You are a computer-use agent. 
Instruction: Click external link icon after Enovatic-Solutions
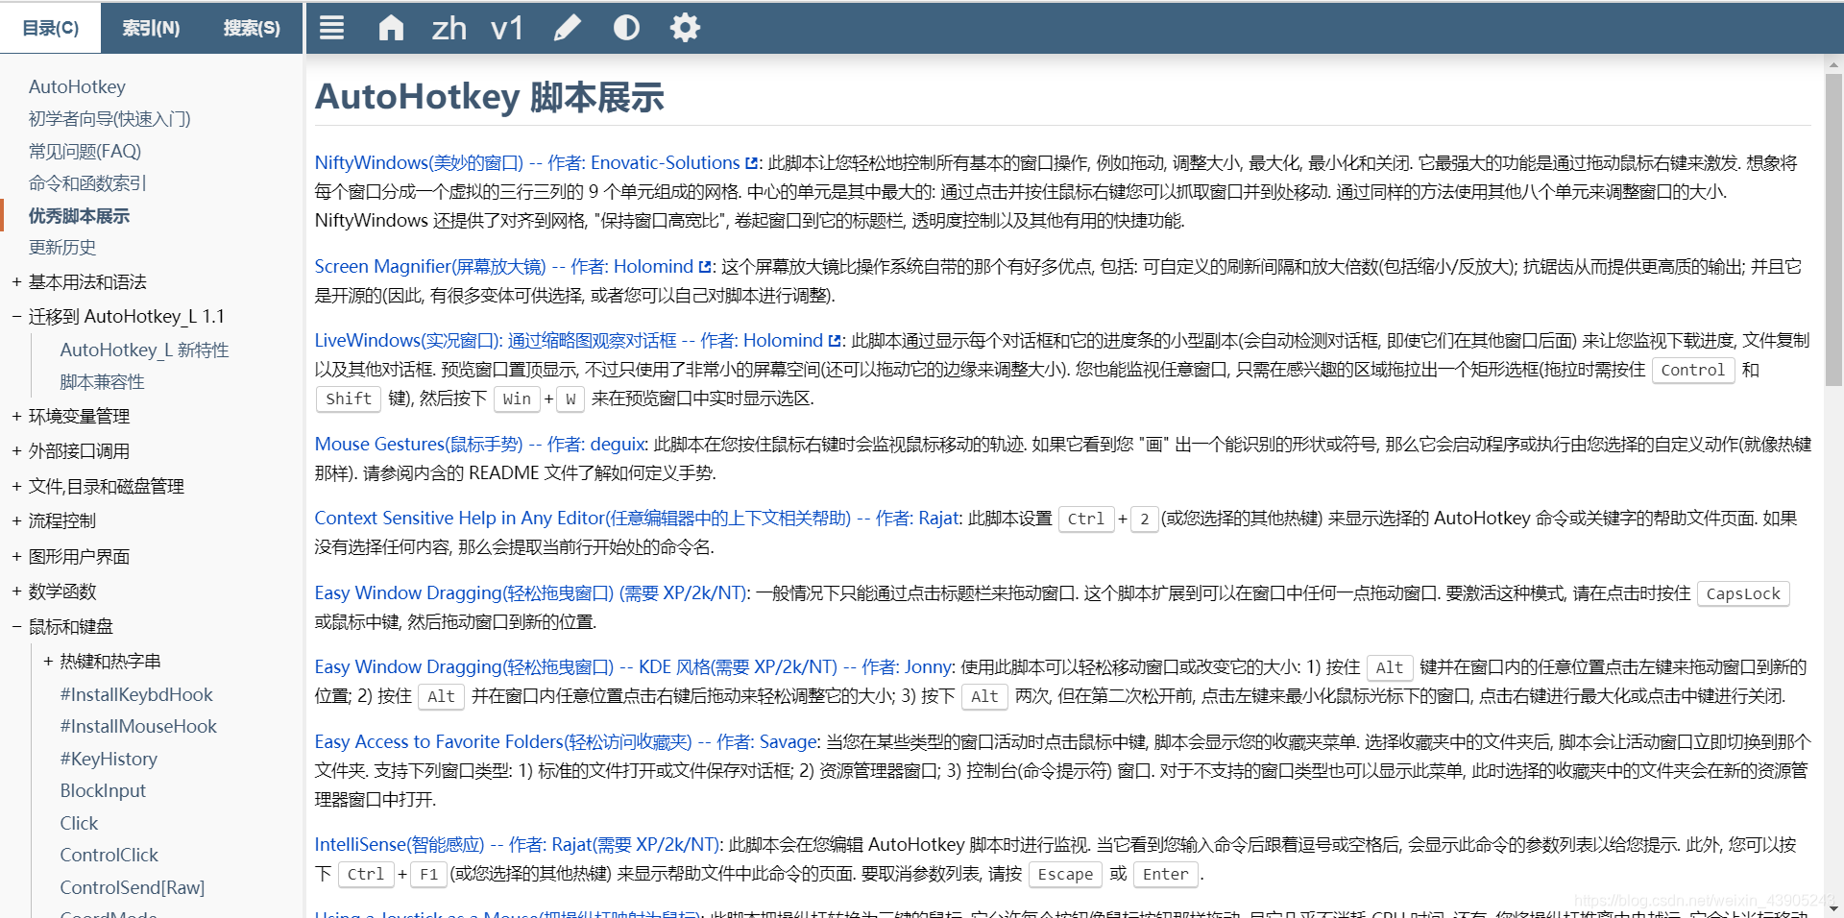click(752, 163)
